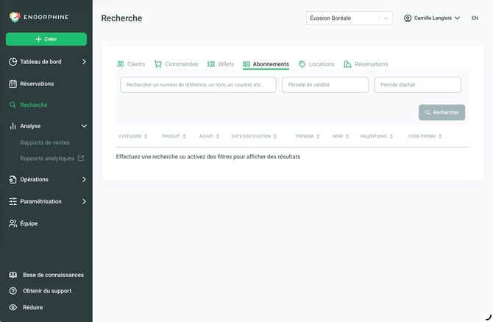Open the Évasion Boréale organization dropdown

click(350, 18)
